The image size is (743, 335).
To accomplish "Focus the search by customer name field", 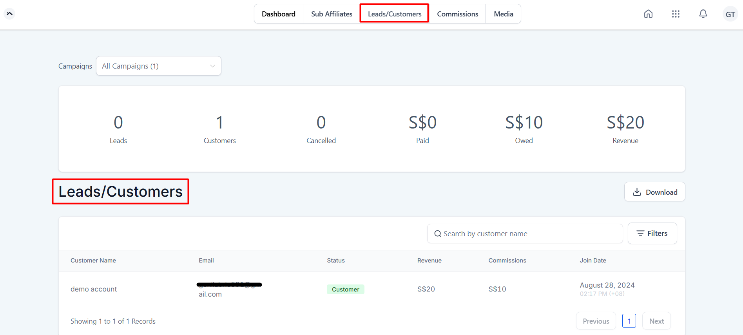I will [525, 234].
